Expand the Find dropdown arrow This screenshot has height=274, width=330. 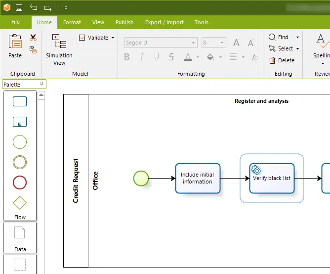[297, 37]
